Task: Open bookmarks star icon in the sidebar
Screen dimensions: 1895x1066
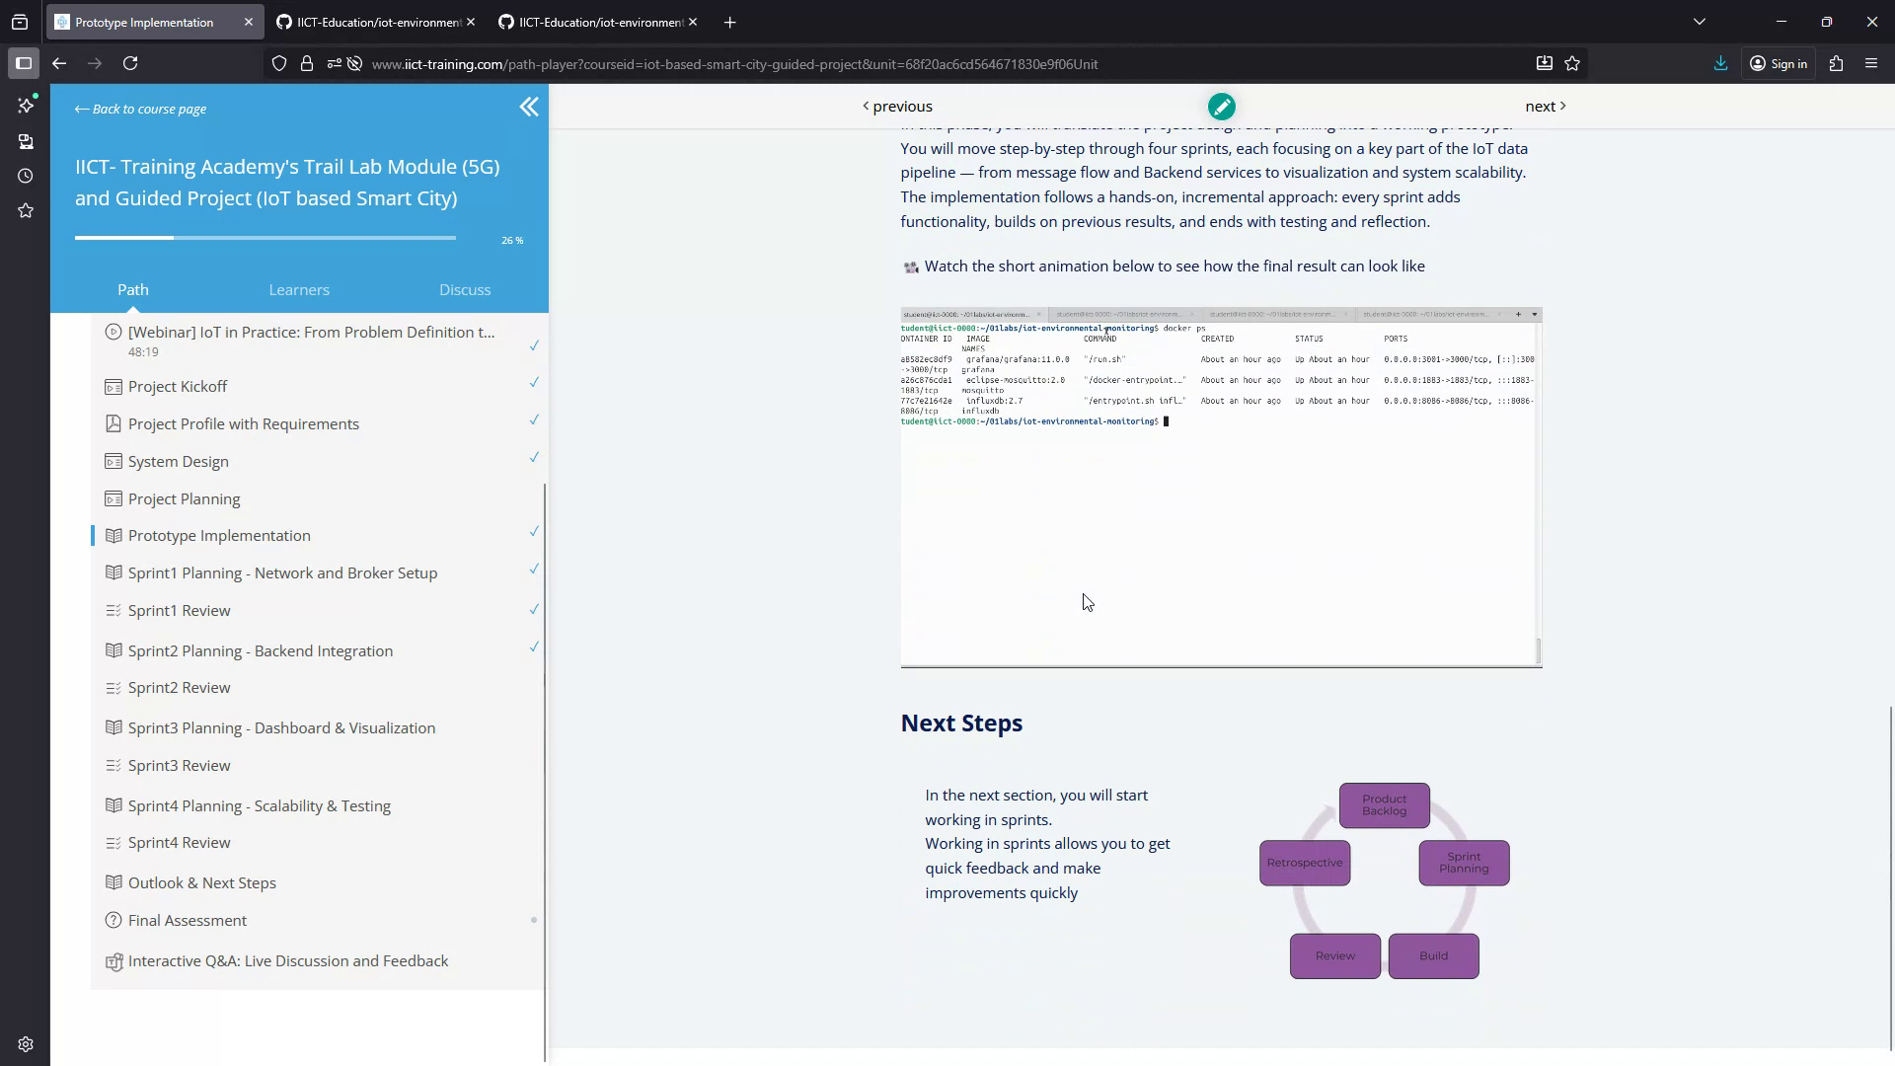Action: pyautogui.click(x=26, y=210)
